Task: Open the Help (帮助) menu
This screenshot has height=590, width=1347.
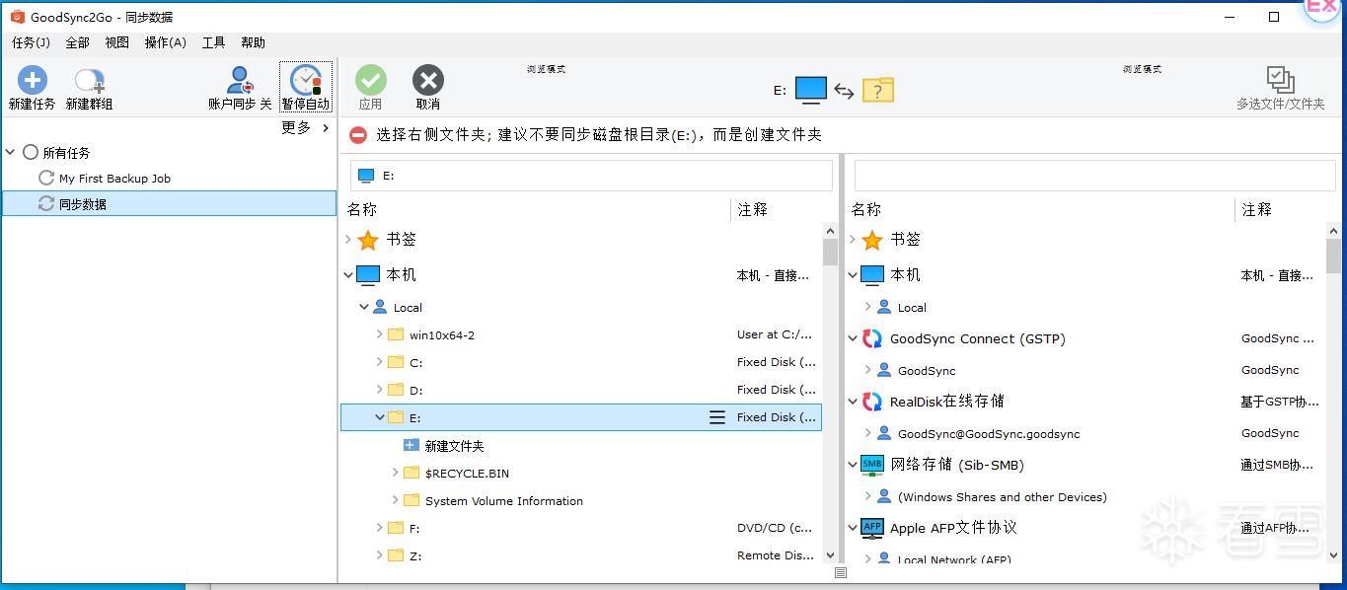Action: (x=253, y=42)
